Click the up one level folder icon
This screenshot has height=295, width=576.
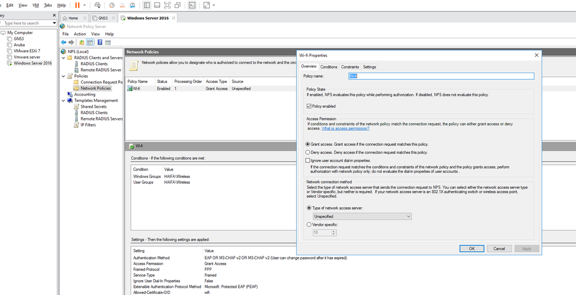[81, 42]
